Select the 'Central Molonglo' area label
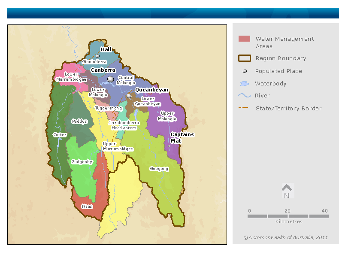This screenshot has height=255, width=339. coord(126,80)
